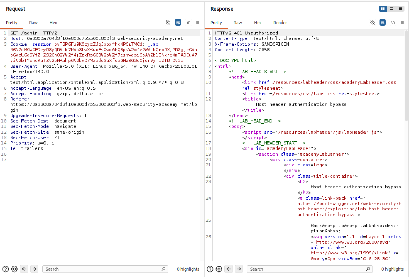Image resolution: width=409 pixels, height=277 pixels.
Task: Click the Upgrade-Insecure-Requests header
Action: pos(49,116)
